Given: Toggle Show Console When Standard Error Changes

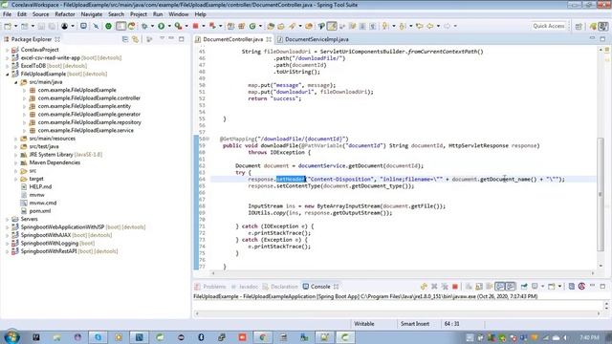Looking at the screenshot, I should (x=510, y=287).
